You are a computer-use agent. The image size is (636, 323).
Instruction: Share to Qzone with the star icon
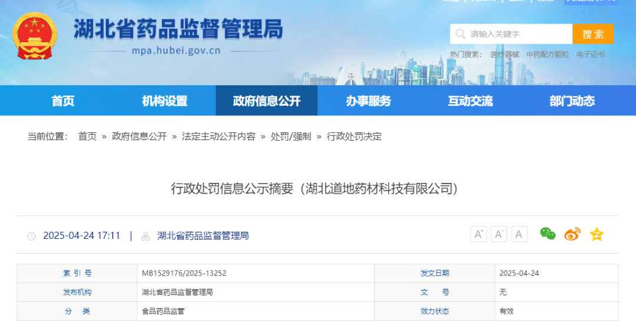597,234
